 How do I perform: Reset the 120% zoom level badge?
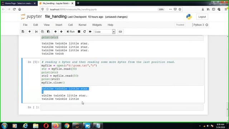pos(161,9)
